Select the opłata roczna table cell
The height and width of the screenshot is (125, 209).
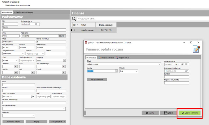[88, 30]
